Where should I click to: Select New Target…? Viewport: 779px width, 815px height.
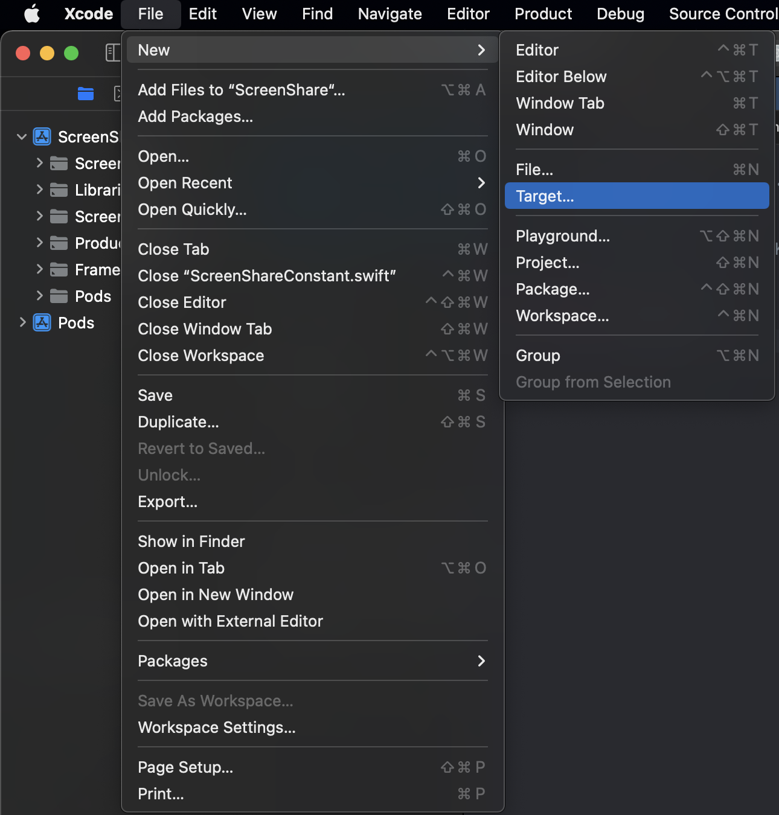click(636, 196)
